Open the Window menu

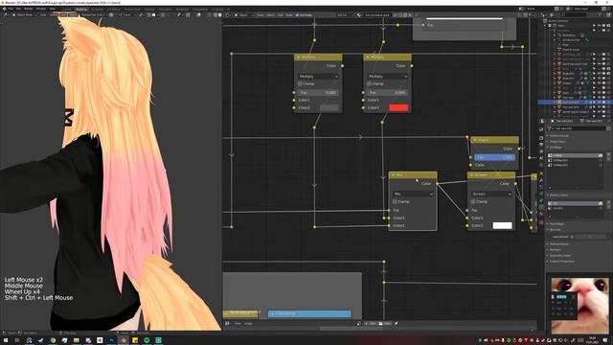40,9
